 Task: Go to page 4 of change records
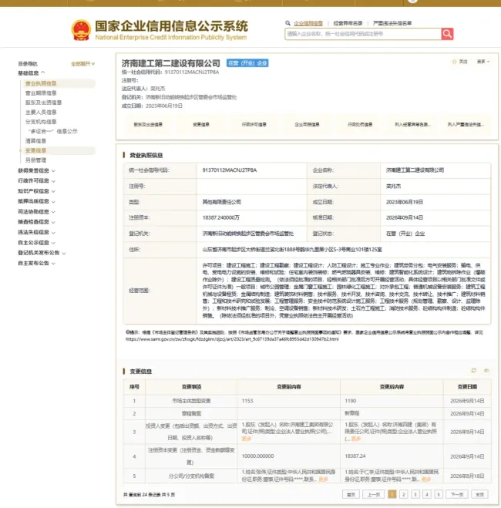427,494
